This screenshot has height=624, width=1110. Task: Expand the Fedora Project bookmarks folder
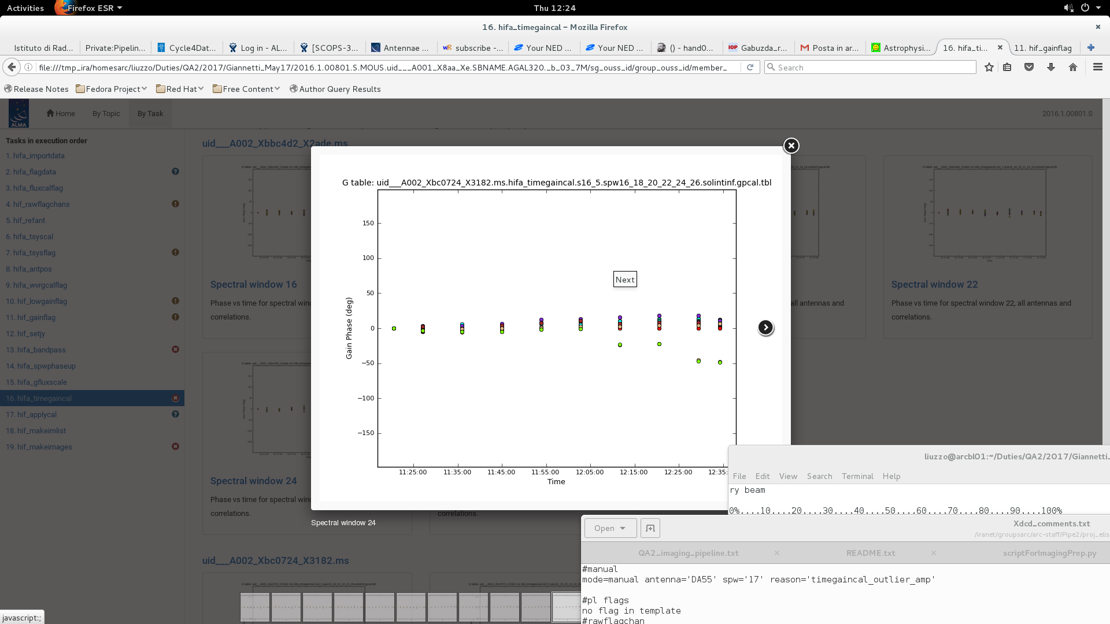click(112, 89)
